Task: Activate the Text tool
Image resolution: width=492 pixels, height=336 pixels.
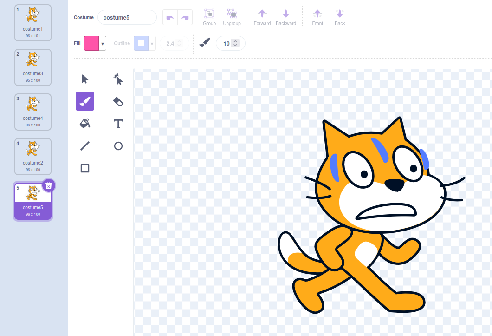Action: [118, 124]
